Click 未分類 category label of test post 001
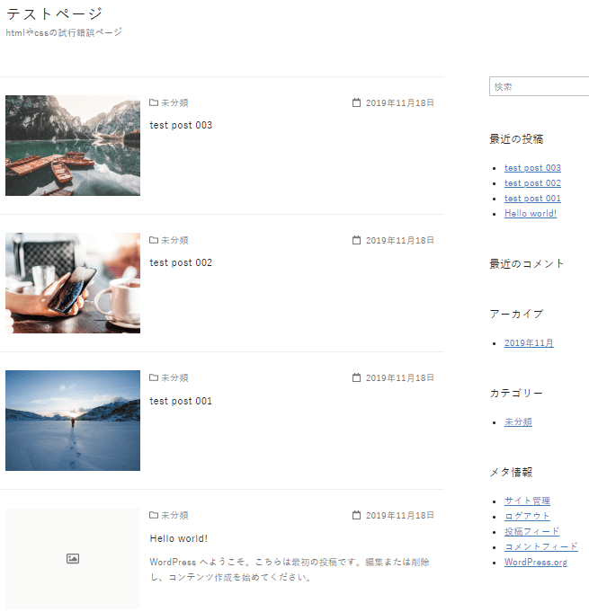Image resolution: width=589 pixels, height=612 pixels. coord(174,377)
